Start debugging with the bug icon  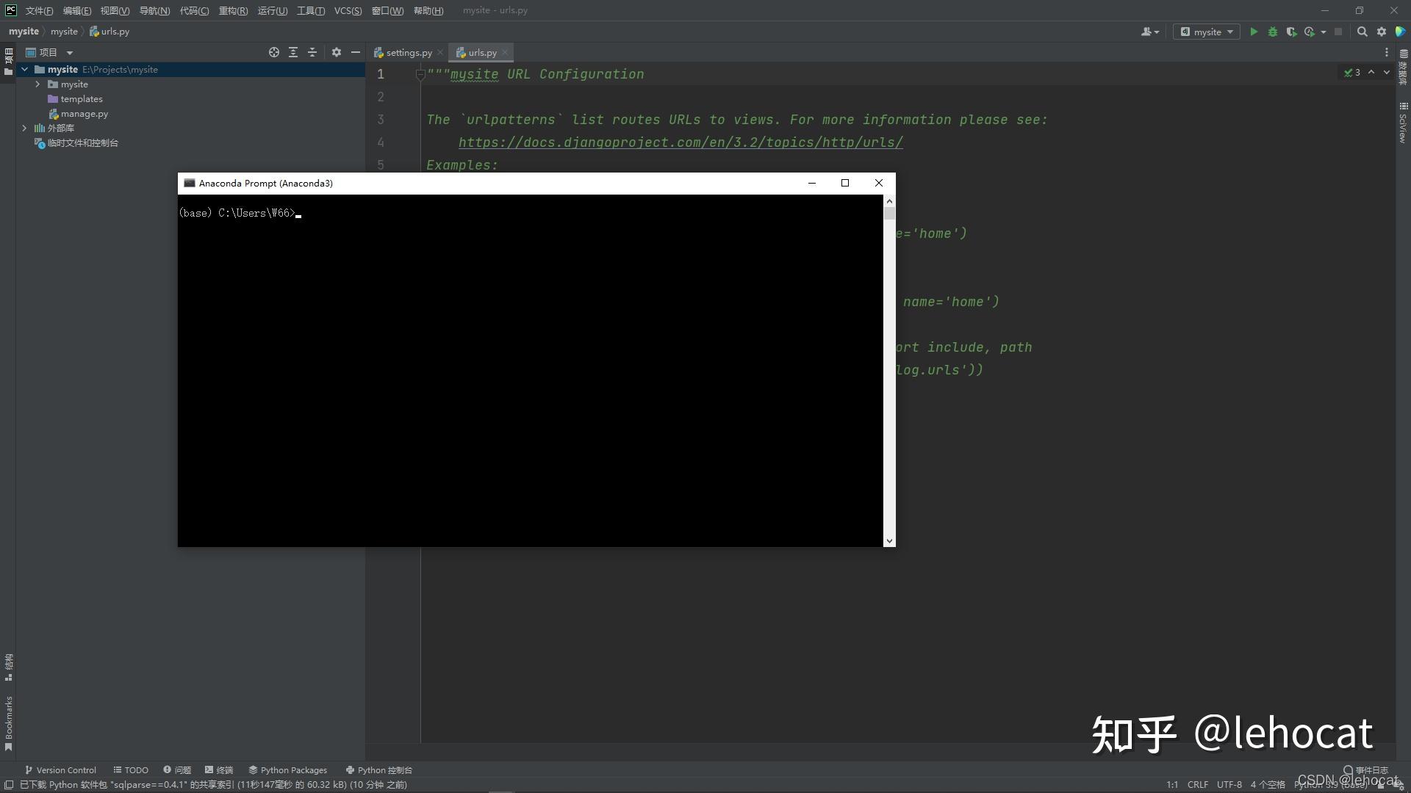[1273, 32]
